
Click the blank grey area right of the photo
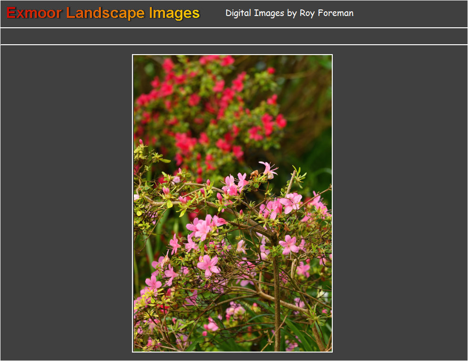point(400,202)
